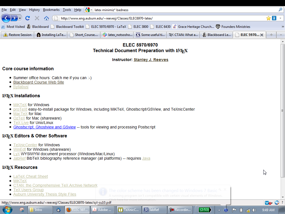
Task: Open a new tab with plus button
Action: [271, 35]
